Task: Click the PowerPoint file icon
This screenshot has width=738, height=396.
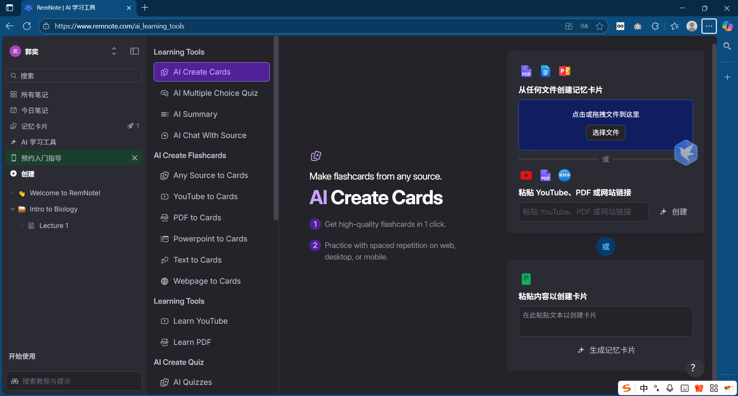Action: 565,71
